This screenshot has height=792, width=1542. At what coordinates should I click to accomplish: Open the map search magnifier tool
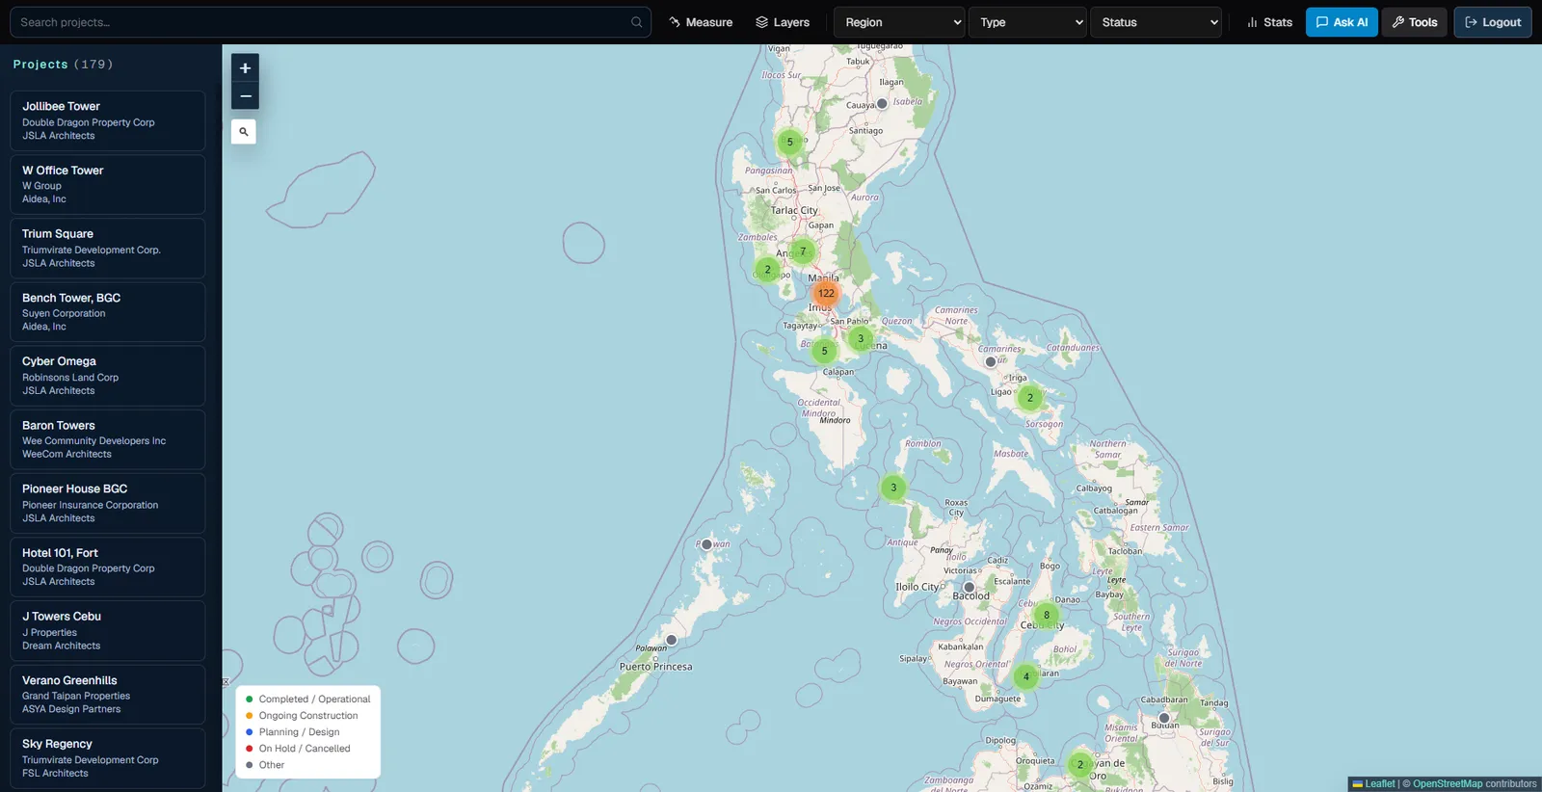pos(244,132)
